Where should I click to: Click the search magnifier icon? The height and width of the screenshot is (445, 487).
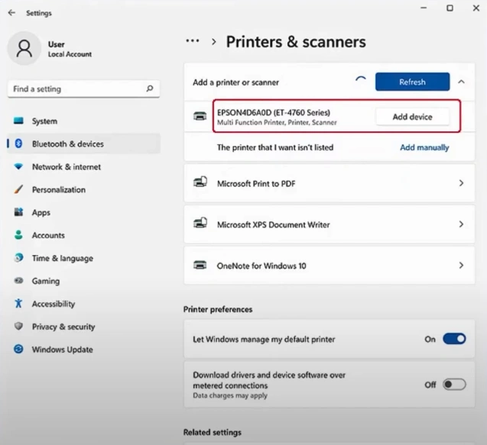[150, 89]
